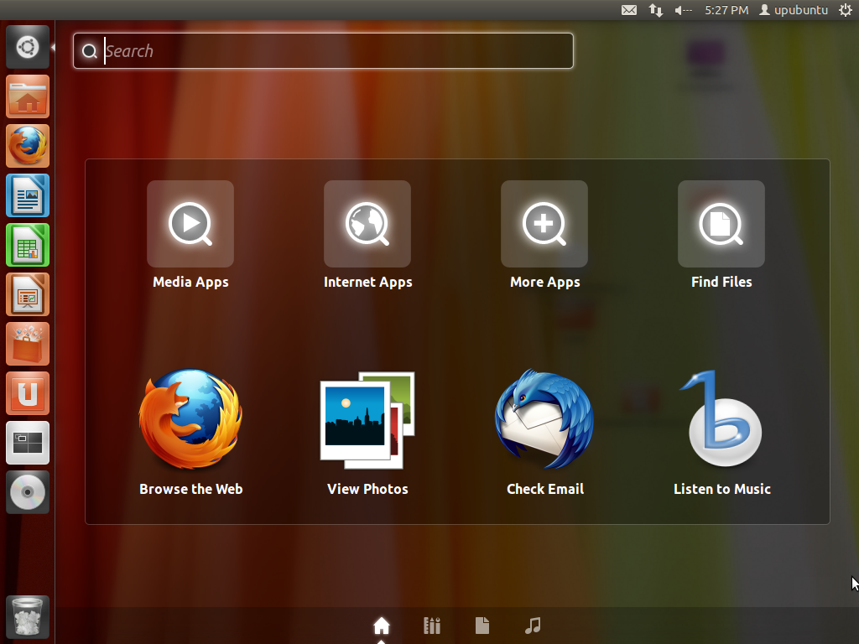Open Thunderbird via Check Email icon
This screenshot has height=644, width=859.
tap(544, 419)
